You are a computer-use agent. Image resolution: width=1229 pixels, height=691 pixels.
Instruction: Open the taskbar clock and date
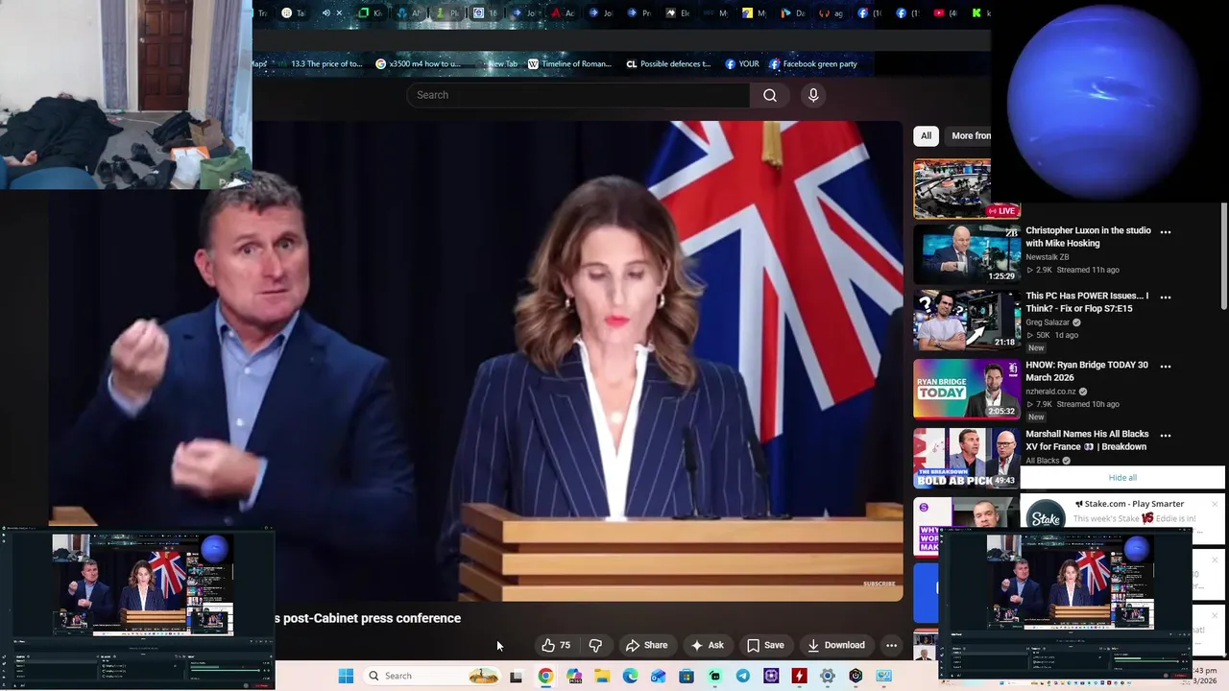pyautogui.click(x=1205, y=676)
